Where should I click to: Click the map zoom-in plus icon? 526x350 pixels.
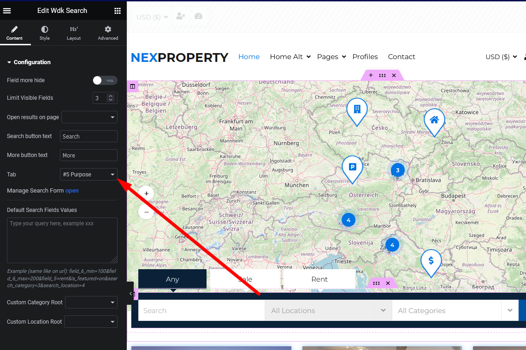pos(146,193)
